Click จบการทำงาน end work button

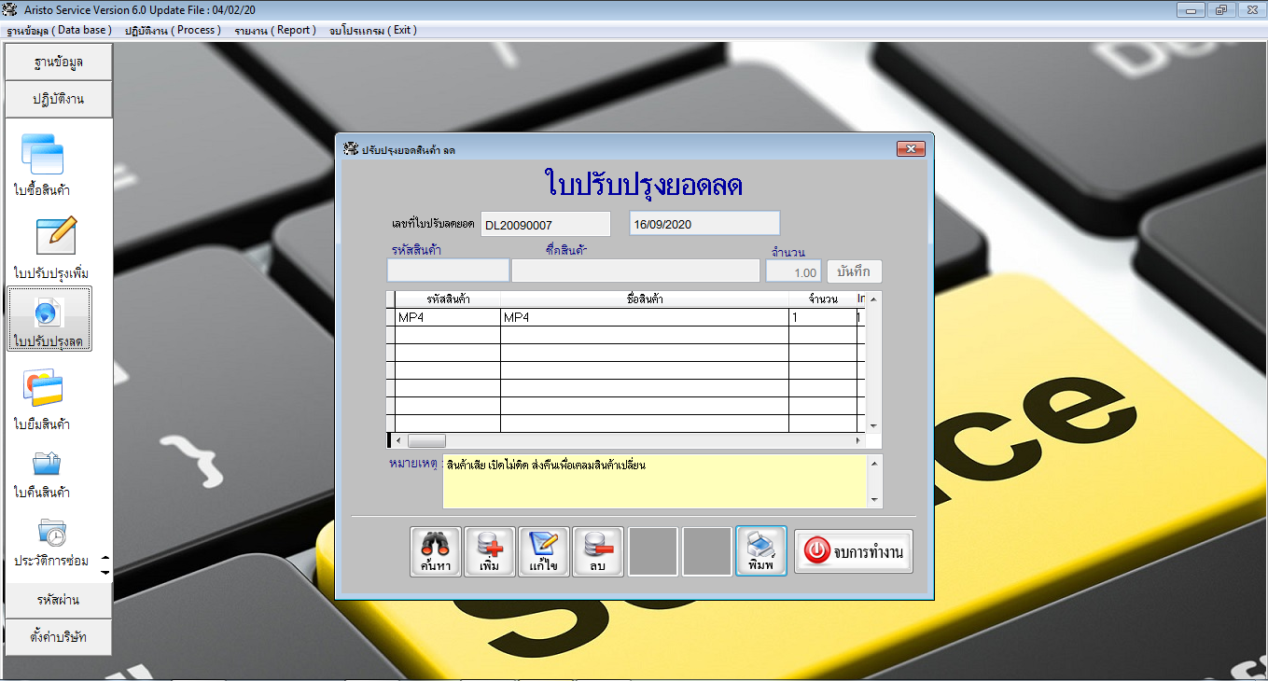tap(853, 551)
